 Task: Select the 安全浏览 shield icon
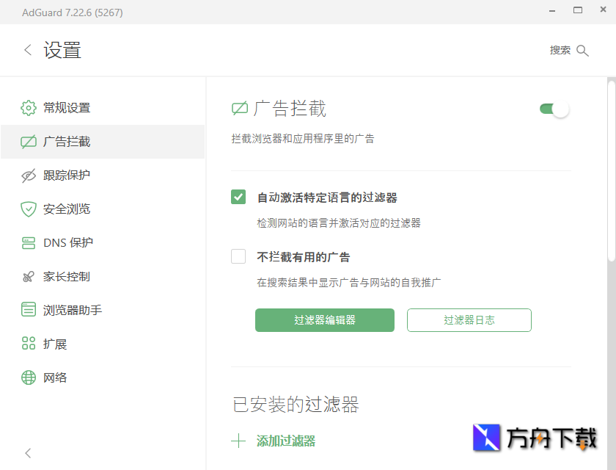pos(28,209)
